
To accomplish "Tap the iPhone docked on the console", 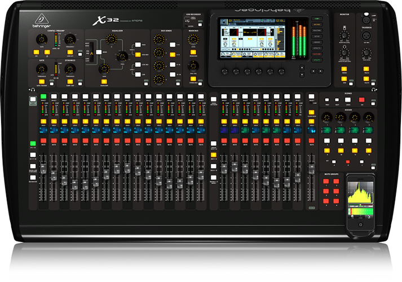I will tap(360, 204).
